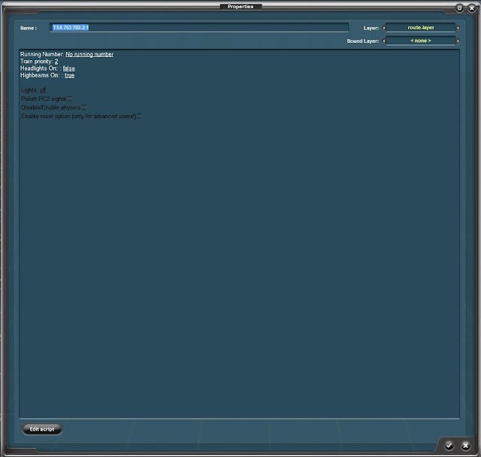
Task: Click the 'Bound Layer:' label
Action: pyautogui.click(x=362, y=41)
